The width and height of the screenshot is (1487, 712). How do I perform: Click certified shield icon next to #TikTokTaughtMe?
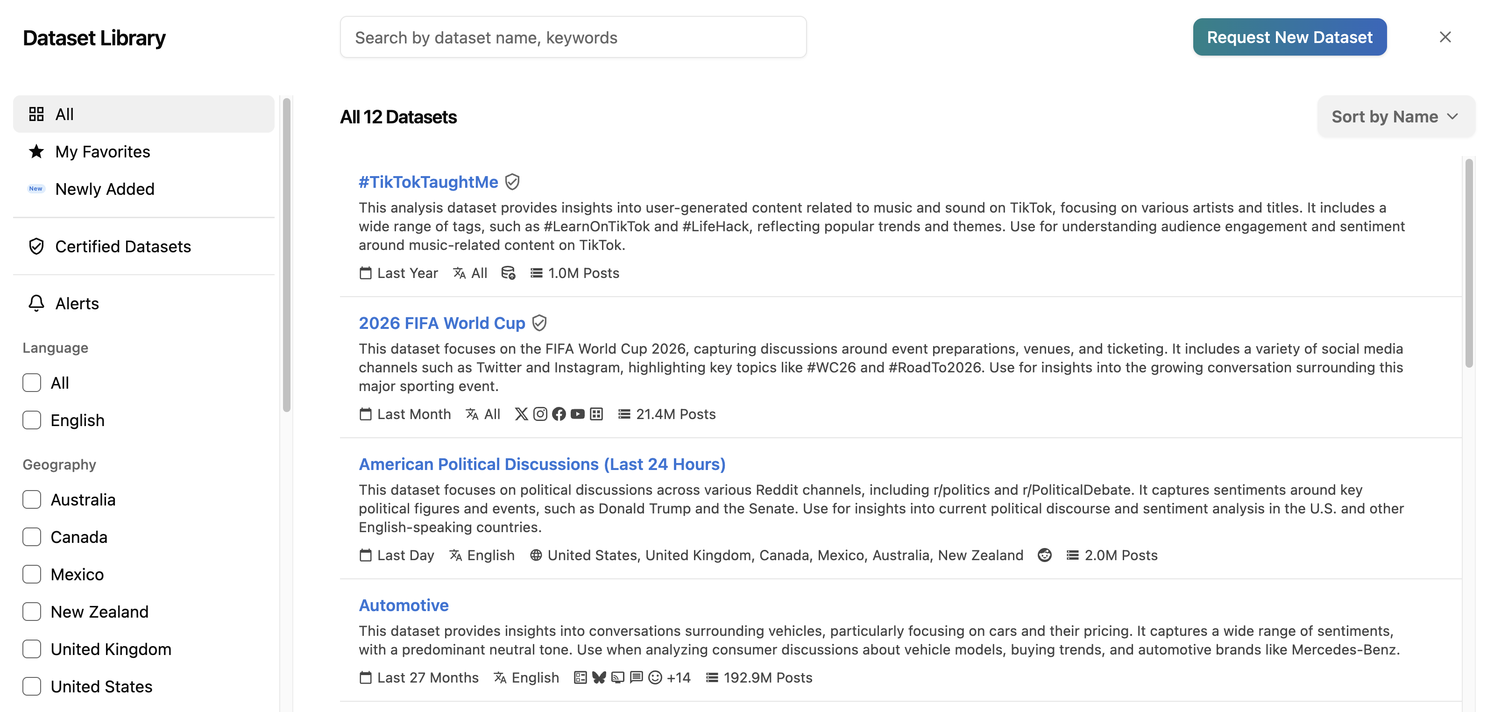(512, 182)
